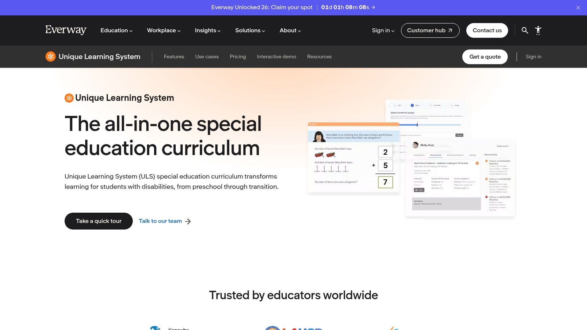Click the Everway Unlocked 26 Claim your spot link
The width and height of the screenshot is (587, 330).
262,7
